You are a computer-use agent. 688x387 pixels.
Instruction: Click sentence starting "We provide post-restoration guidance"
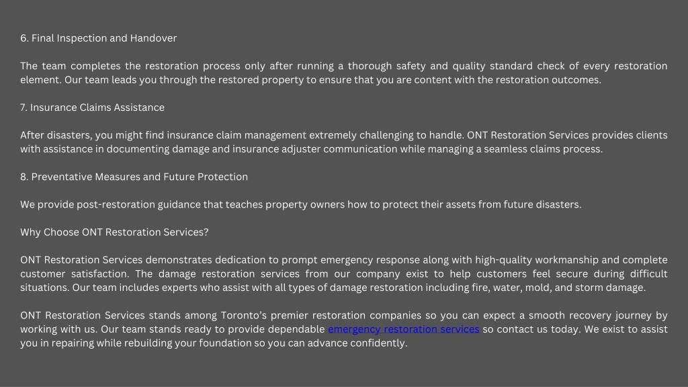click(x=300, y=204)
